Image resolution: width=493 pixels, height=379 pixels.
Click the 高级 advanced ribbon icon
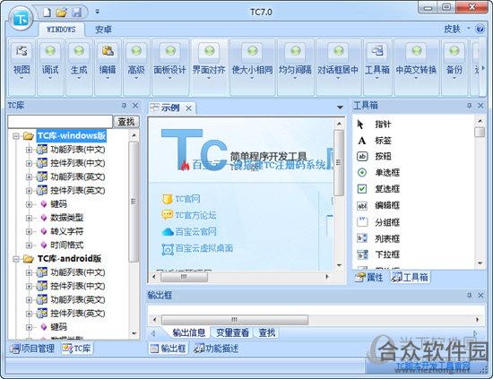(x=136, y=51)
